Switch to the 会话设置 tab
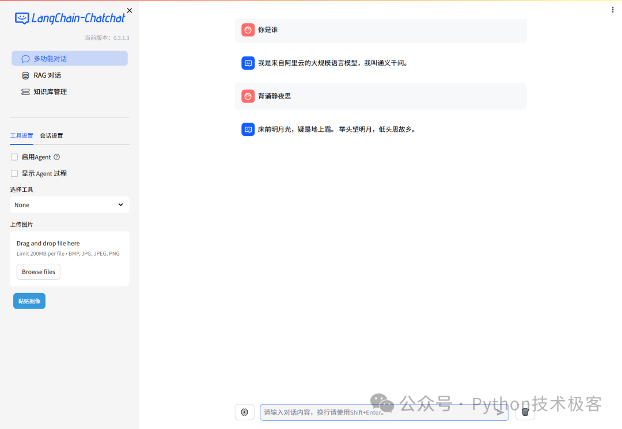Viewport: 622px width, 429px height. [x=51, y=135]
